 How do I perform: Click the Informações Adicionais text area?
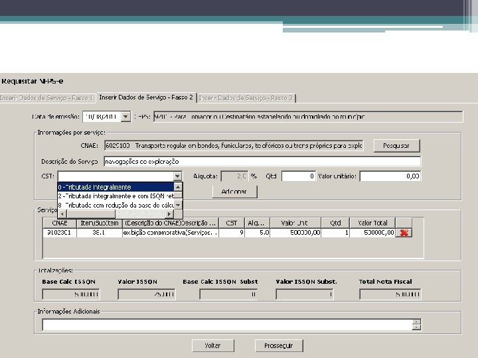pyautogui.click(x=227, y=324)
